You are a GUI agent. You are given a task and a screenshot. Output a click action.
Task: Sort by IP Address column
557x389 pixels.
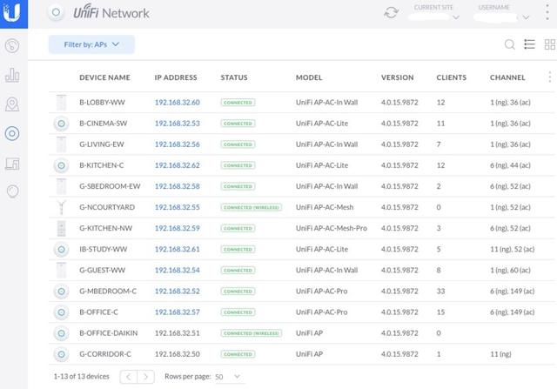176,77
